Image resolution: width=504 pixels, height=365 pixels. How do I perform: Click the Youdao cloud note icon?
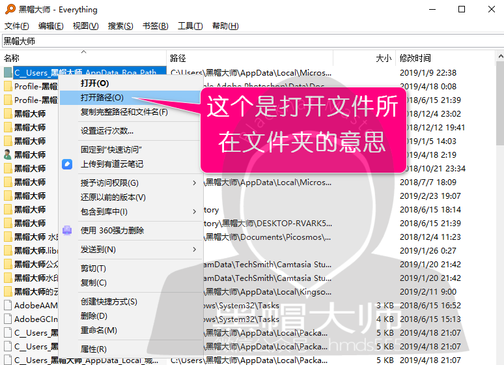67,164
